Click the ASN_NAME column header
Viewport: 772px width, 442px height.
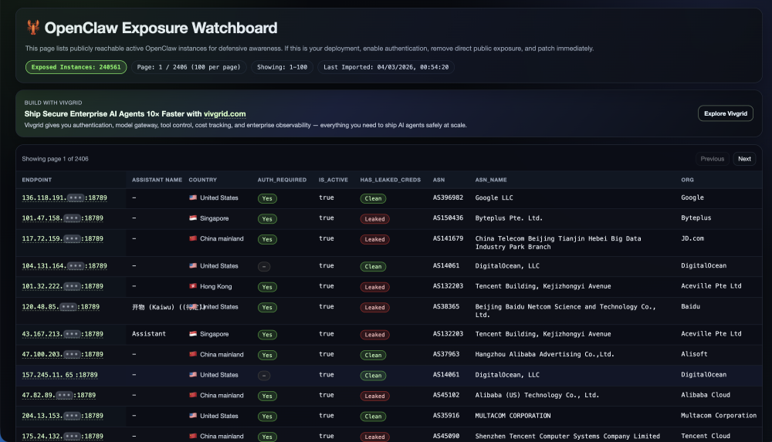[x=491, y=180]
